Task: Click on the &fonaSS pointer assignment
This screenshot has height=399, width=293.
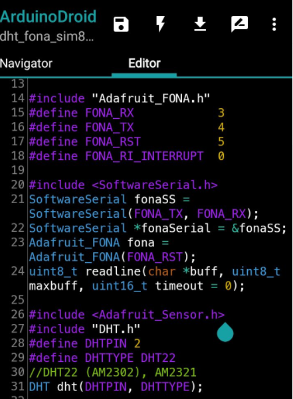Action: pyautogui.click(x=259, y=228)
